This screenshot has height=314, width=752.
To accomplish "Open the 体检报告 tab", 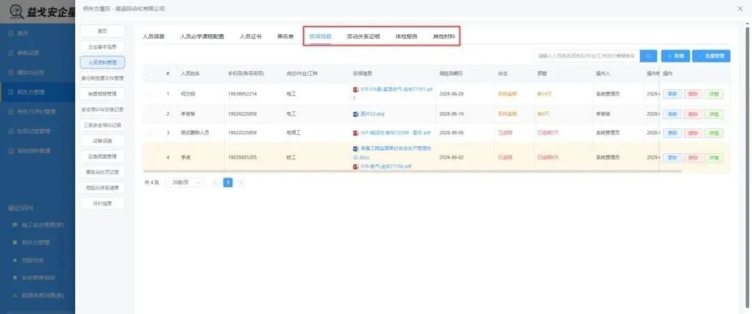I will click(x=406, y=36).
